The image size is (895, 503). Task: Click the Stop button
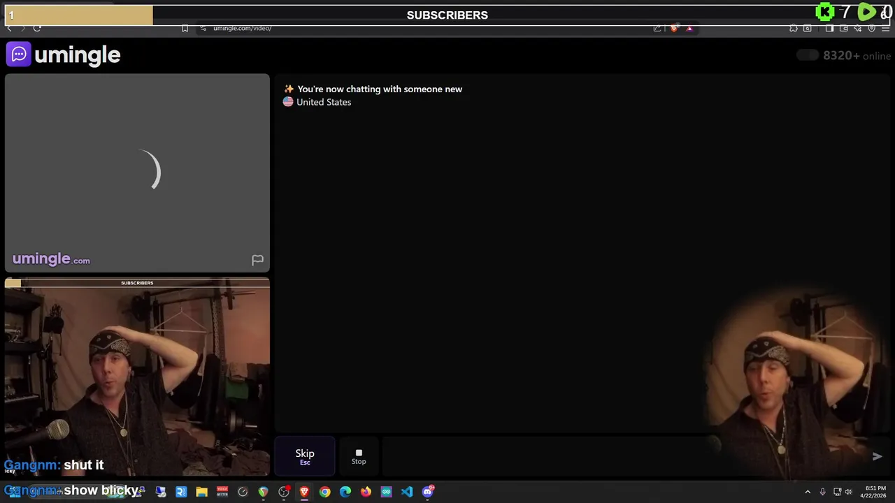tap(359, 457)
